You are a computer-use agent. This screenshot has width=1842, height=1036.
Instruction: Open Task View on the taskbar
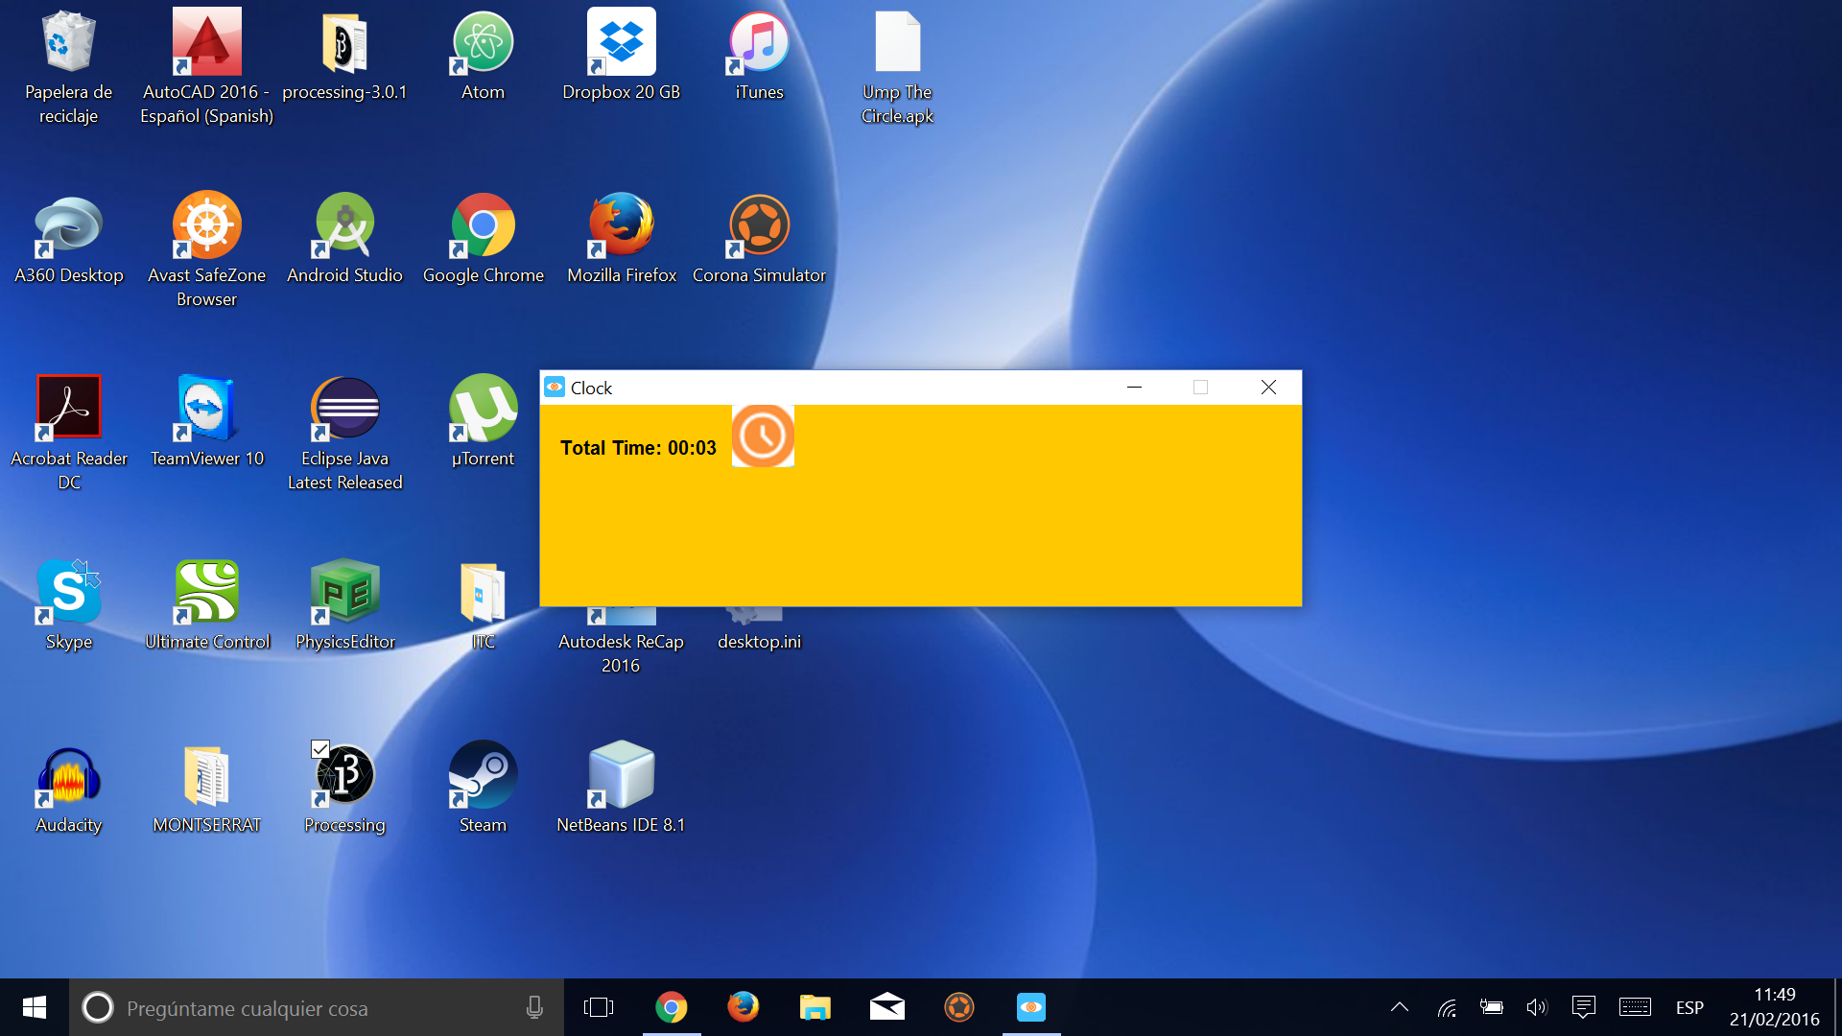point(599,1007)
